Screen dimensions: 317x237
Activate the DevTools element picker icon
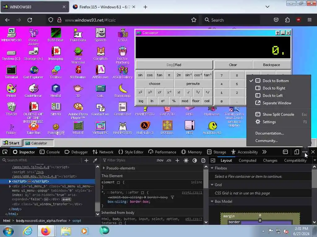coord(5,152)
